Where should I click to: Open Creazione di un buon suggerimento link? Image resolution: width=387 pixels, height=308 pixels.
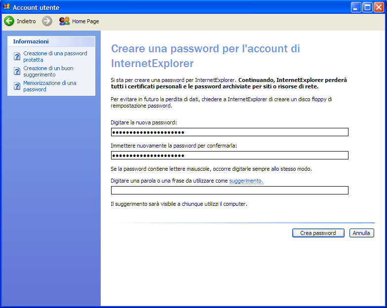[48, 71]
